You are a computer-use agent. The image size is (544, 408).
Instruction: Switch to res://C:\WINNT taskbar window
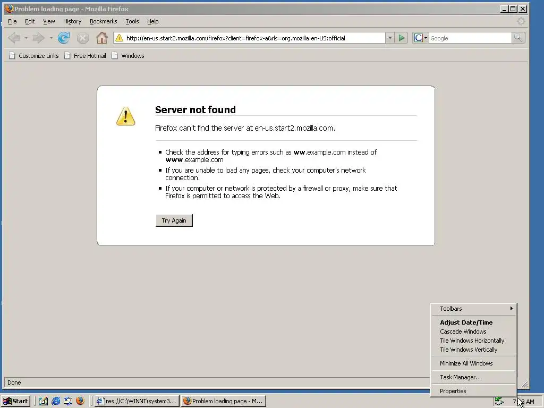[x=137, y=401]
